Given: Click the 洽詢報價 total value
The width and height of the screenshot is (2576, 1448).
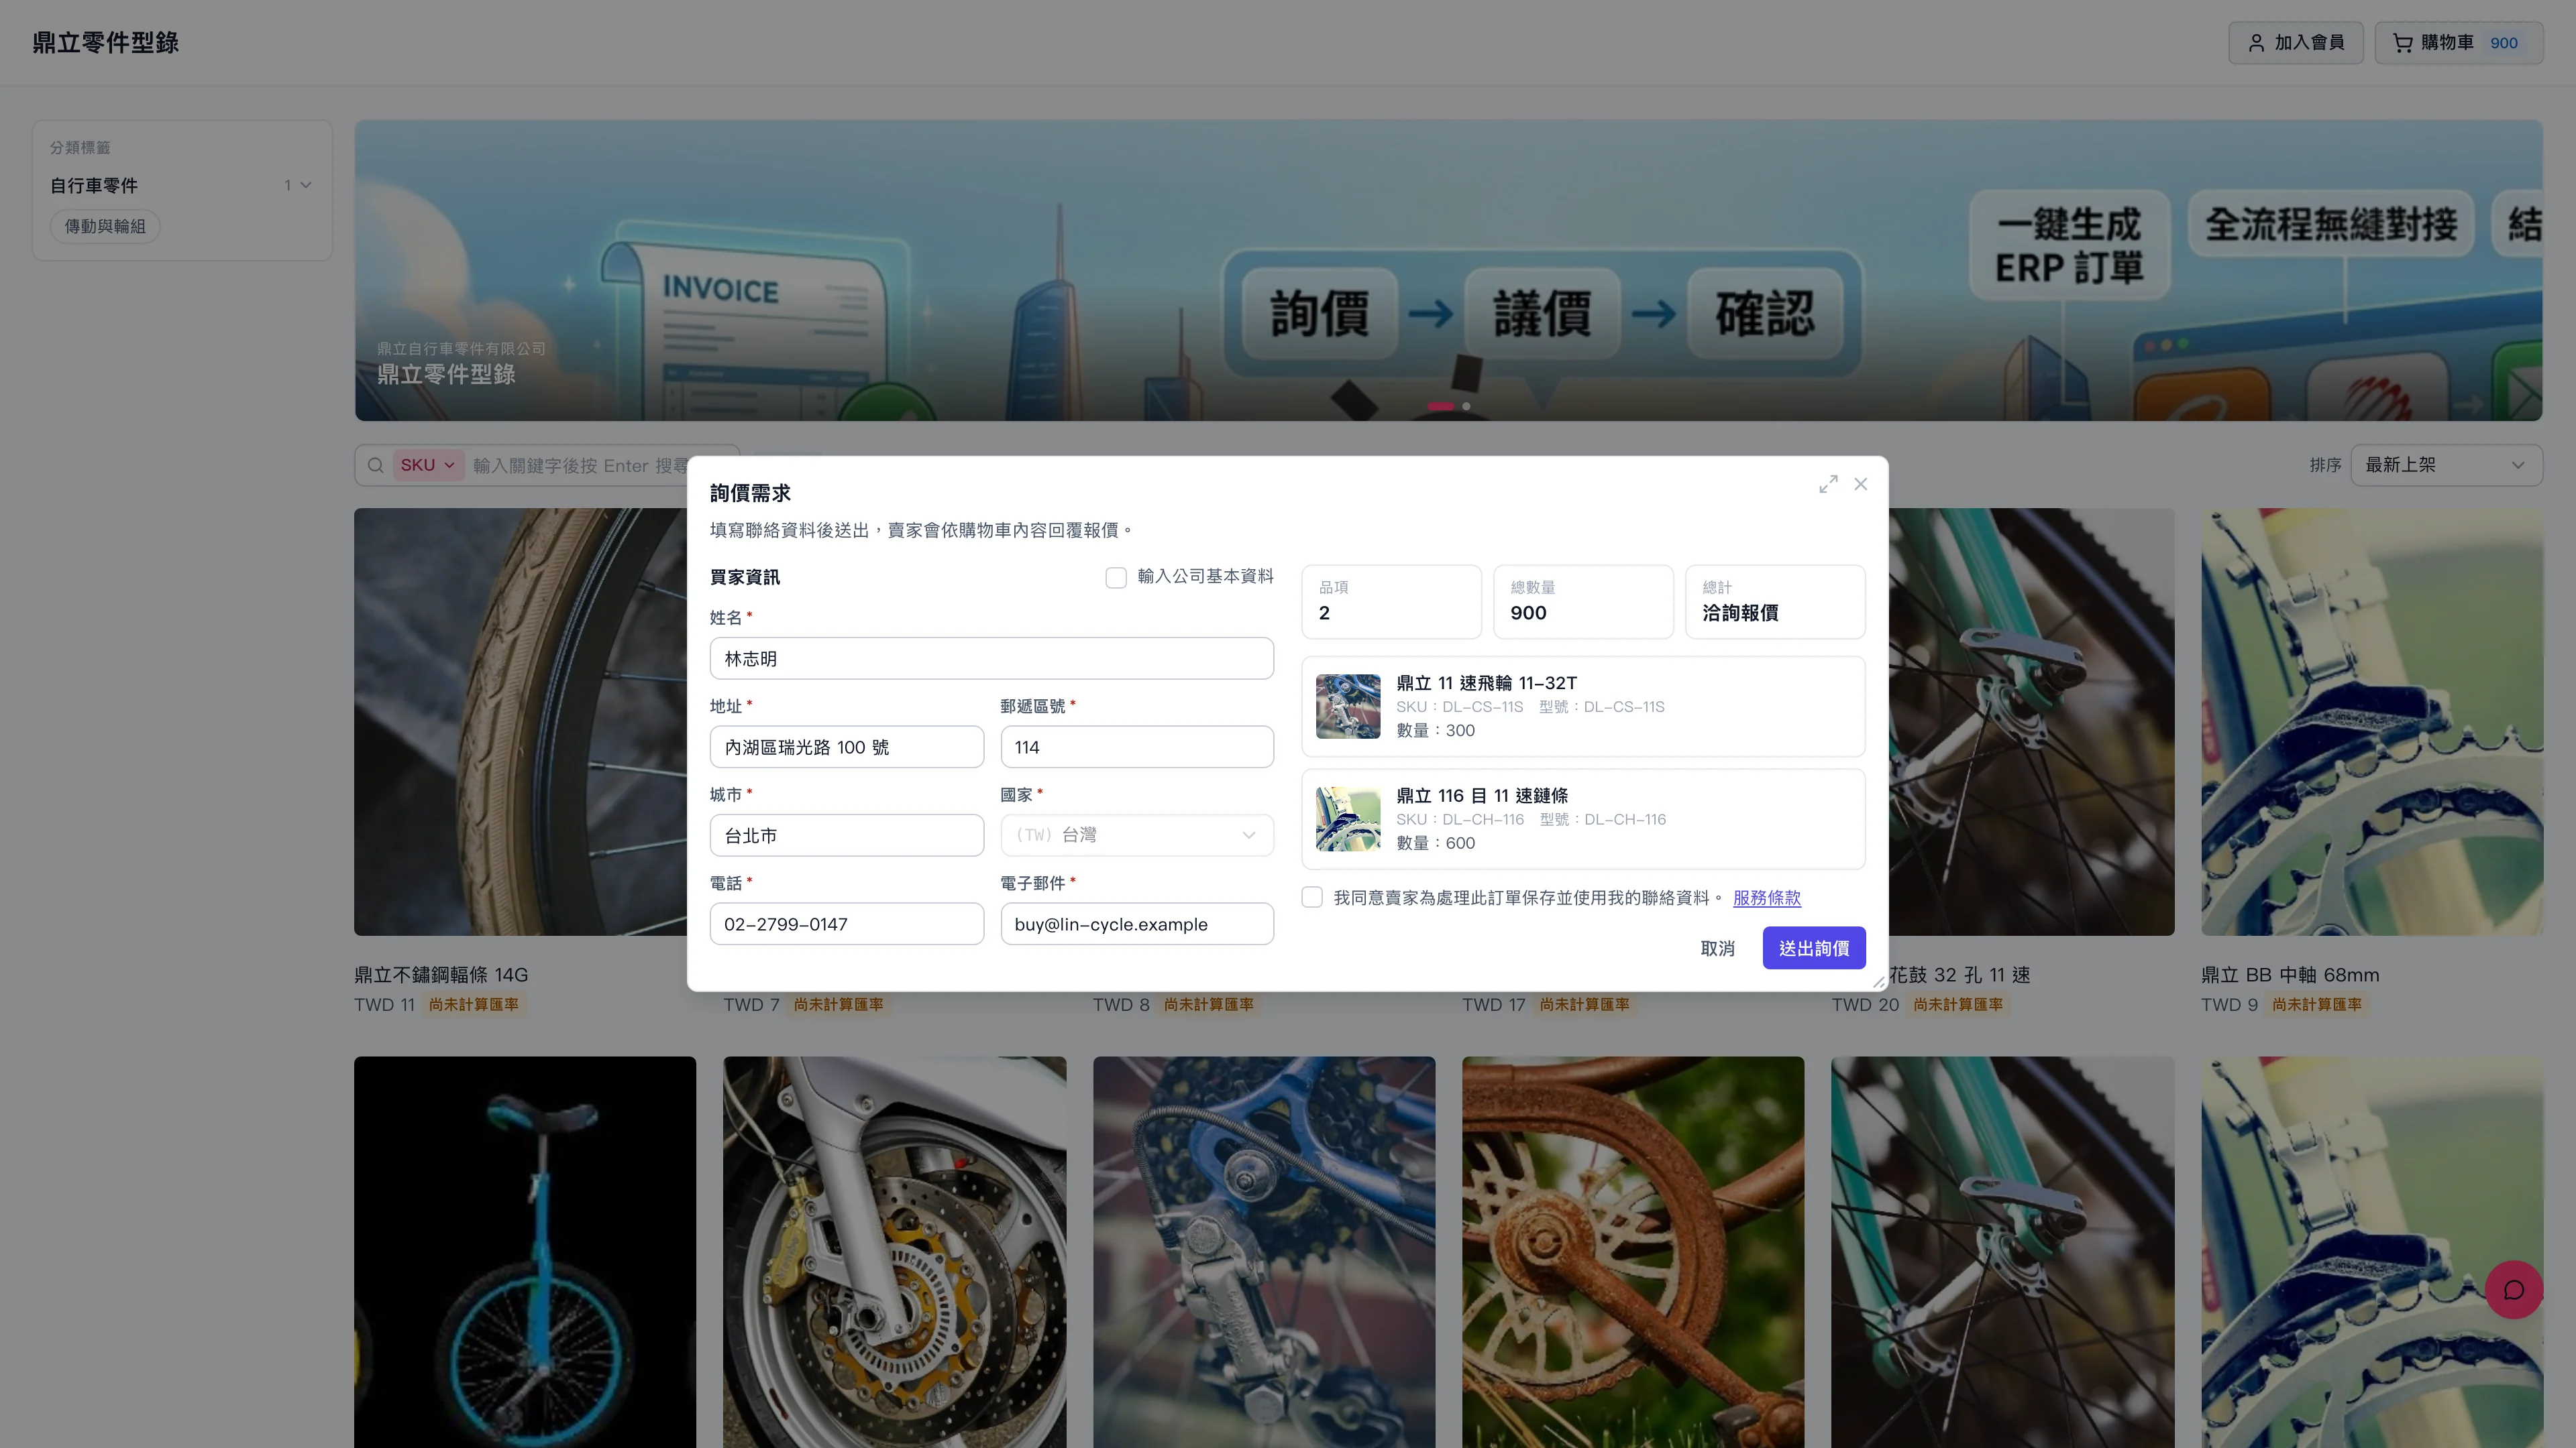Looking at the screenshot, I should [1740, 613].
